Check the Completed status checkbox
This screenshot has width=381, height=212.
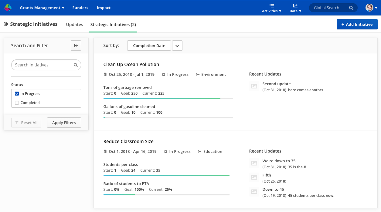click(x=17, y=103)
